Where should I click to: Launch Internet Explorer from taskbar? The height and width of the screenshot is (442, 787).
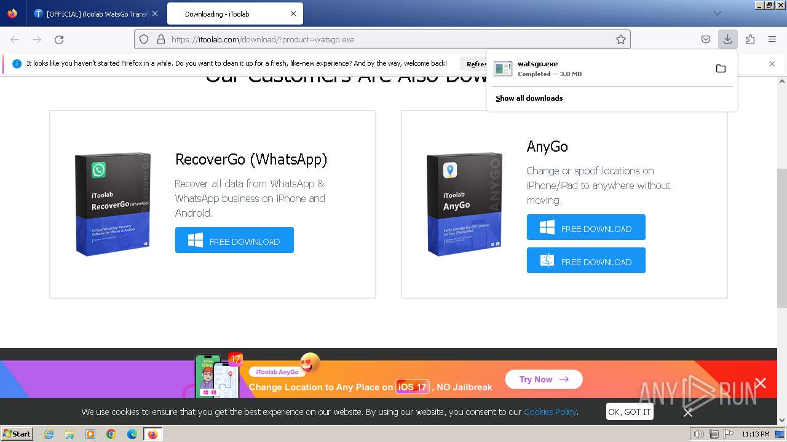pyautogui.click(x=49, y=434)
